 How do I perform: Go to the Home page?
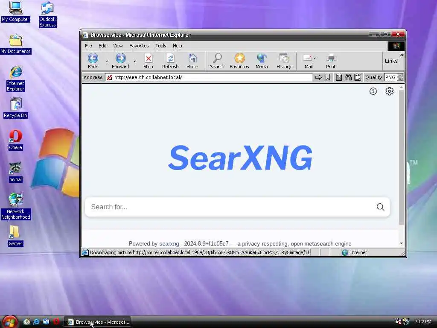[x=192, y=61]
